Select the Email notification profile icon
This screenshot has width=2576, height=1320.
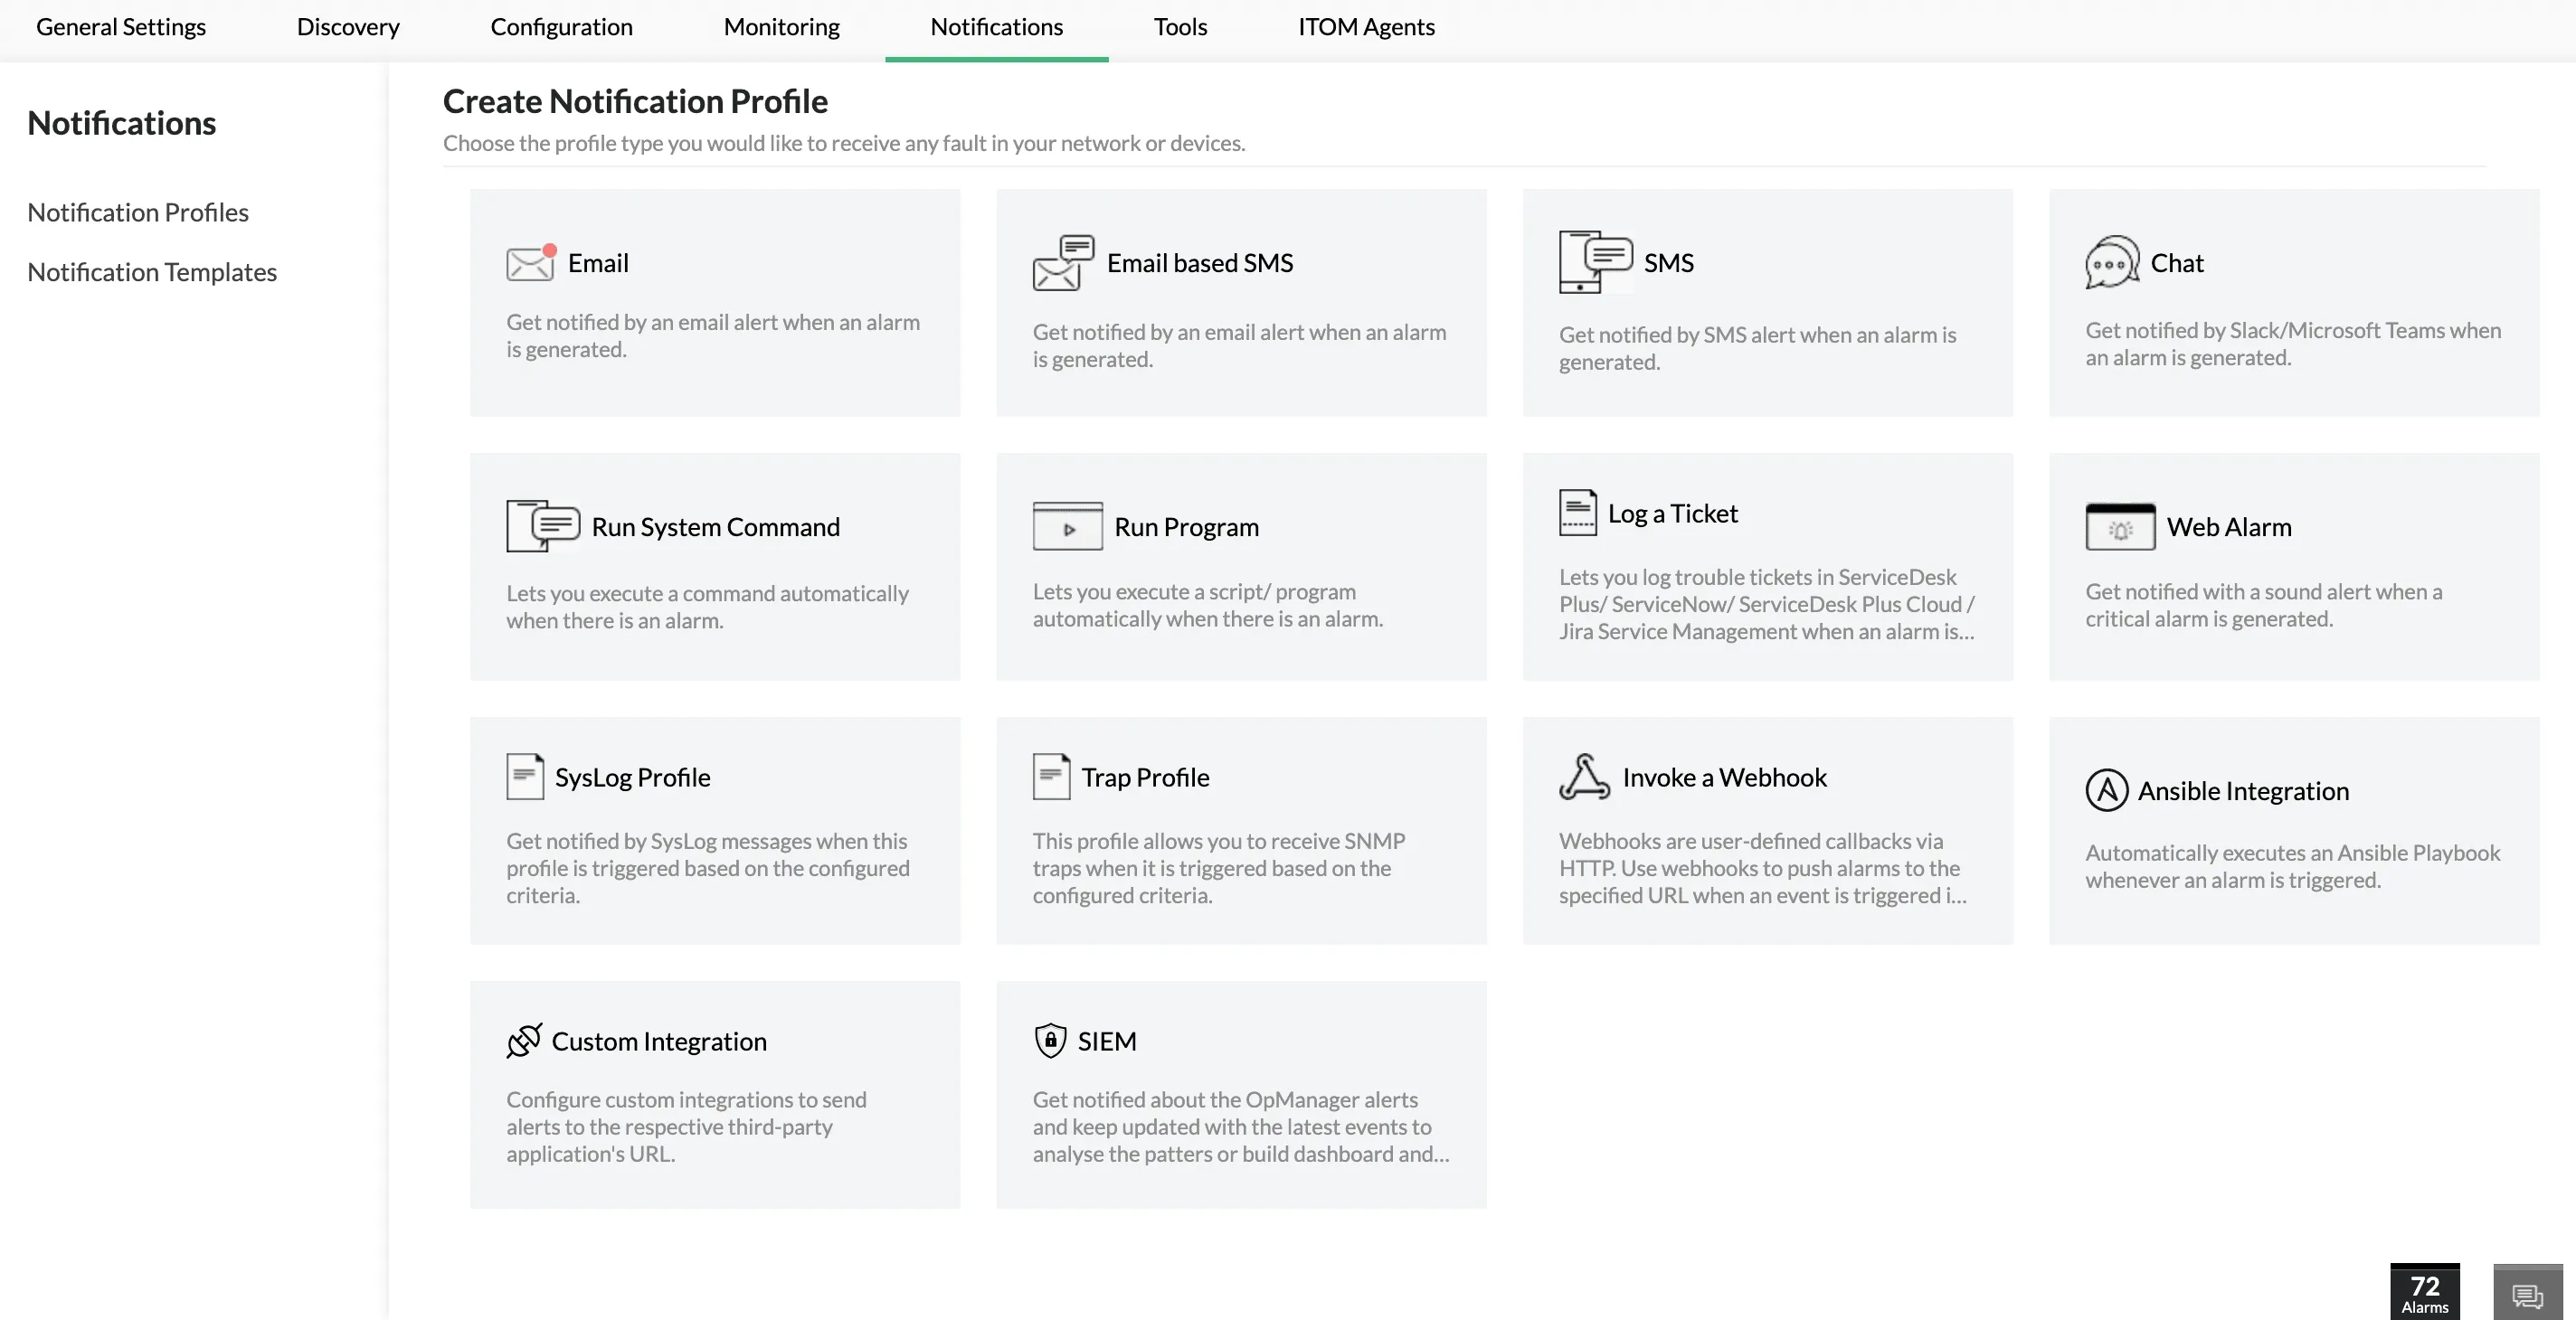[x=530, y=262]
